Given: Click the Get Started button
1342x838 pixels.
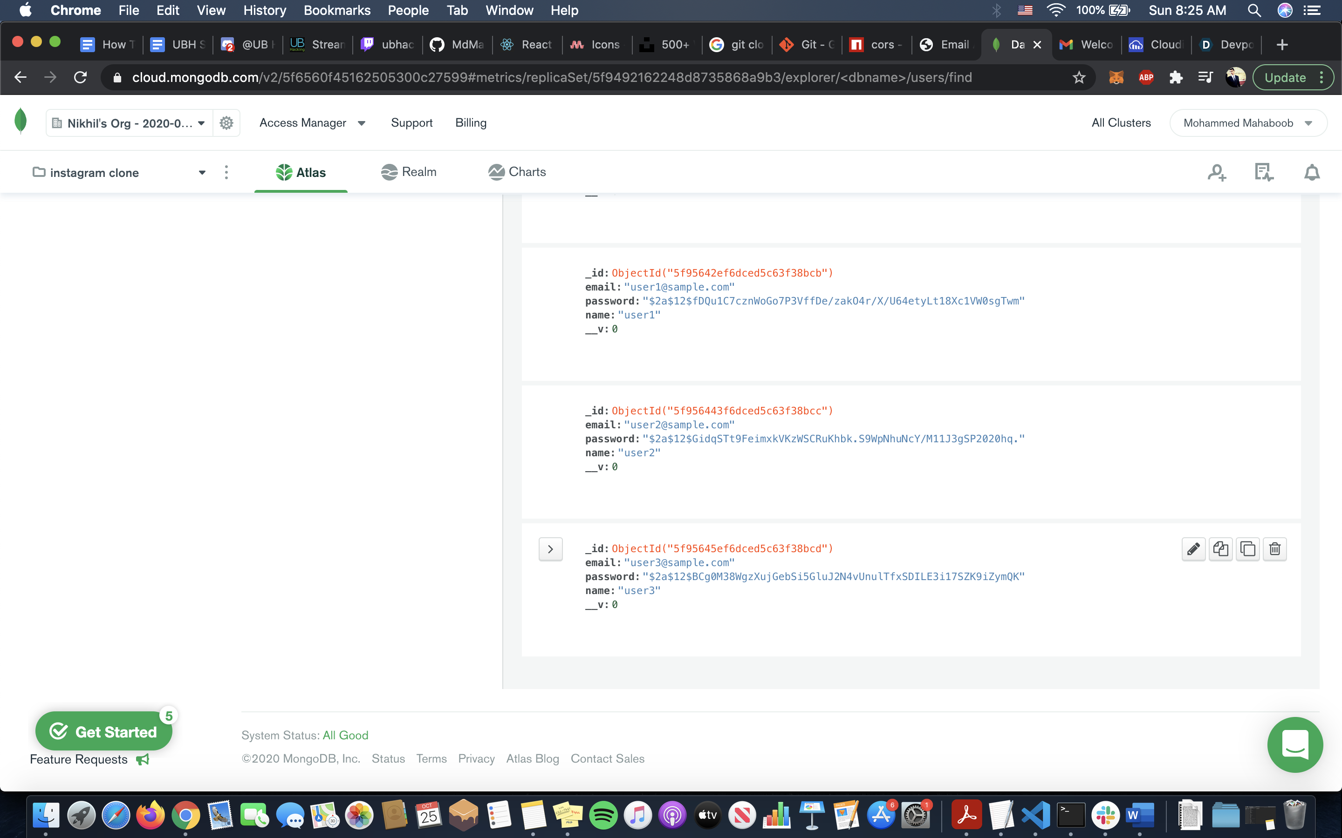Looking at the screenshot, I should click(x=104, y=731).
